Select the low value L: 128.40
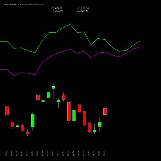Screen dimensions: 161x161 (x=83, y=11)
